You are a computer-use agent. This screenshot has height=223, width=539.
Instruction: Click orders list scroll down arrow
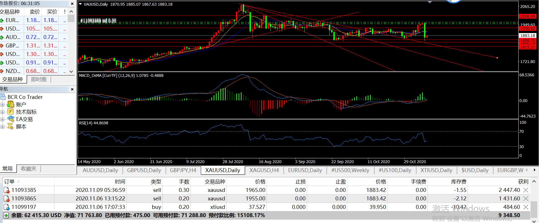[534, 221]
